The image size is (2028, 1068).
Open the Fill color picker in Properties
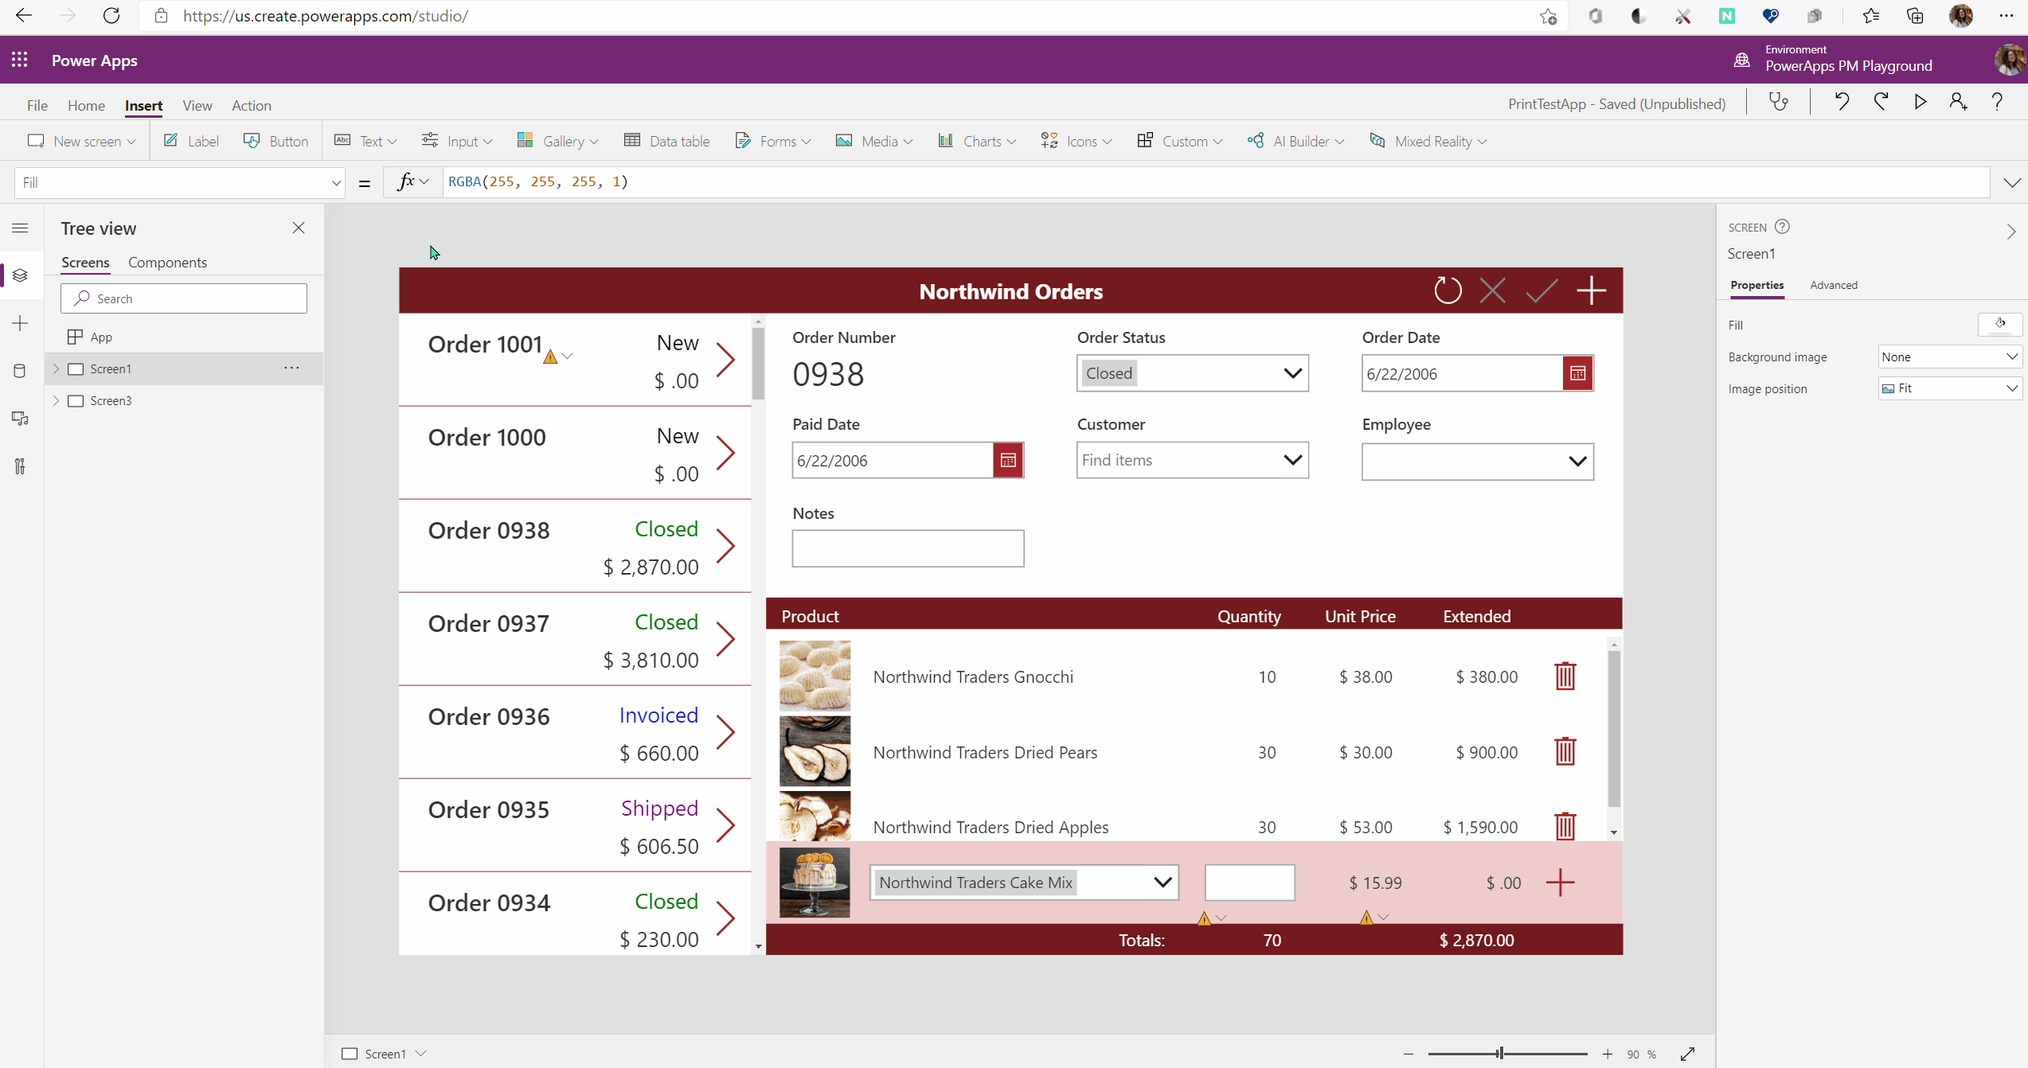point(1999,324)
